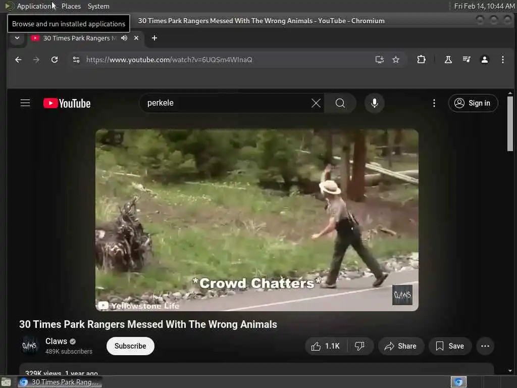This screenshot has height=388, width=517.
Task: Open a new tab with plus button
Action: 154,38
